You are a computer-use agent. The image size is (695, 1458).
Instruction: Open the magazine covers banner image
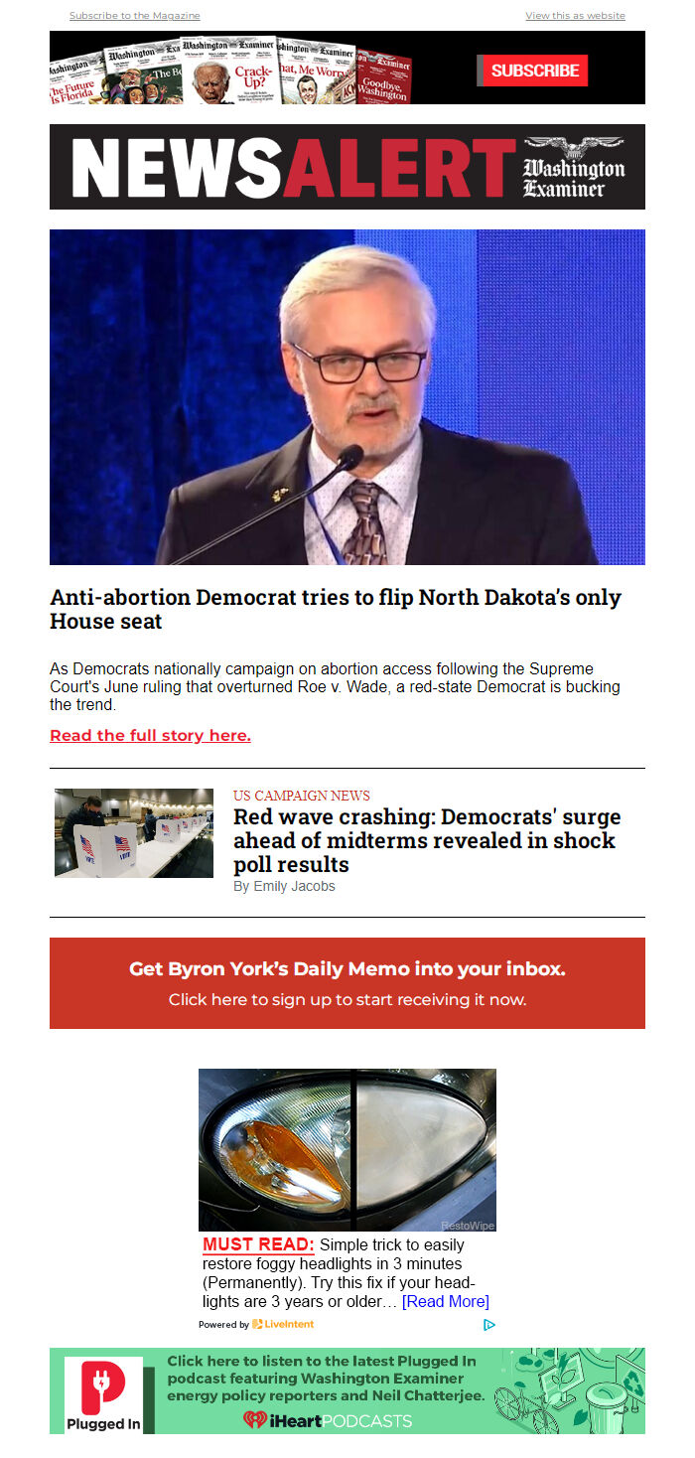click(230, 70)
